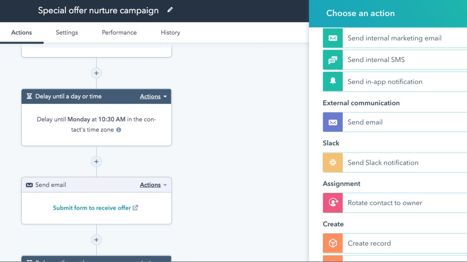This screenshot has height=262, width=467.
Task: Go to the History tab
Action: click(170, 33)
